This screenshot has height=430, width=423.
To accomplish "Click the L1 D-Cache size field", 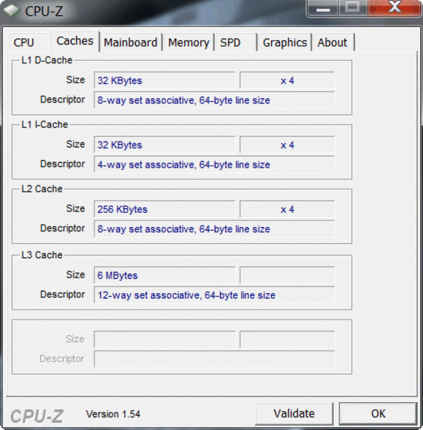I will coord(165,80).
